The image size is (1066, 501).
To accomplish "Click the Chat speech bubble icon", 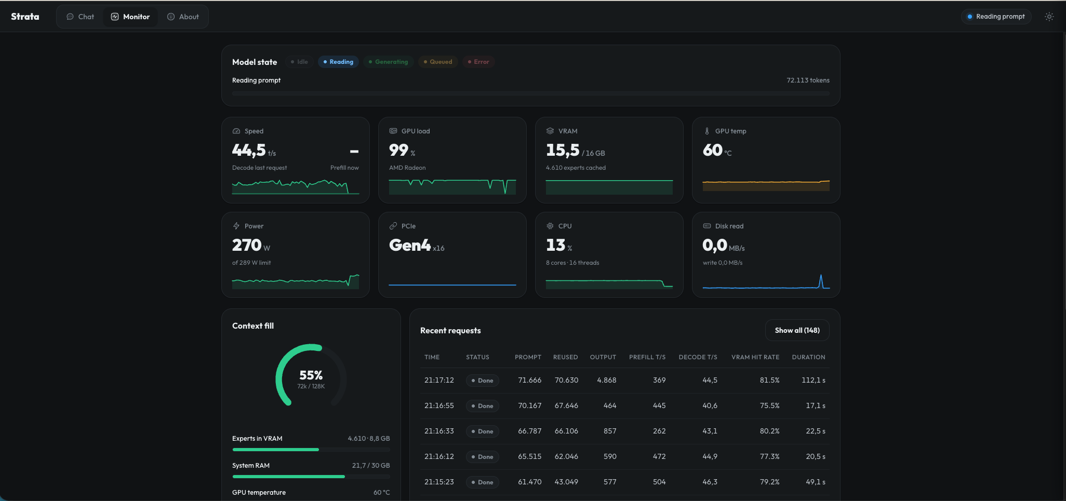I will point(70,17).
